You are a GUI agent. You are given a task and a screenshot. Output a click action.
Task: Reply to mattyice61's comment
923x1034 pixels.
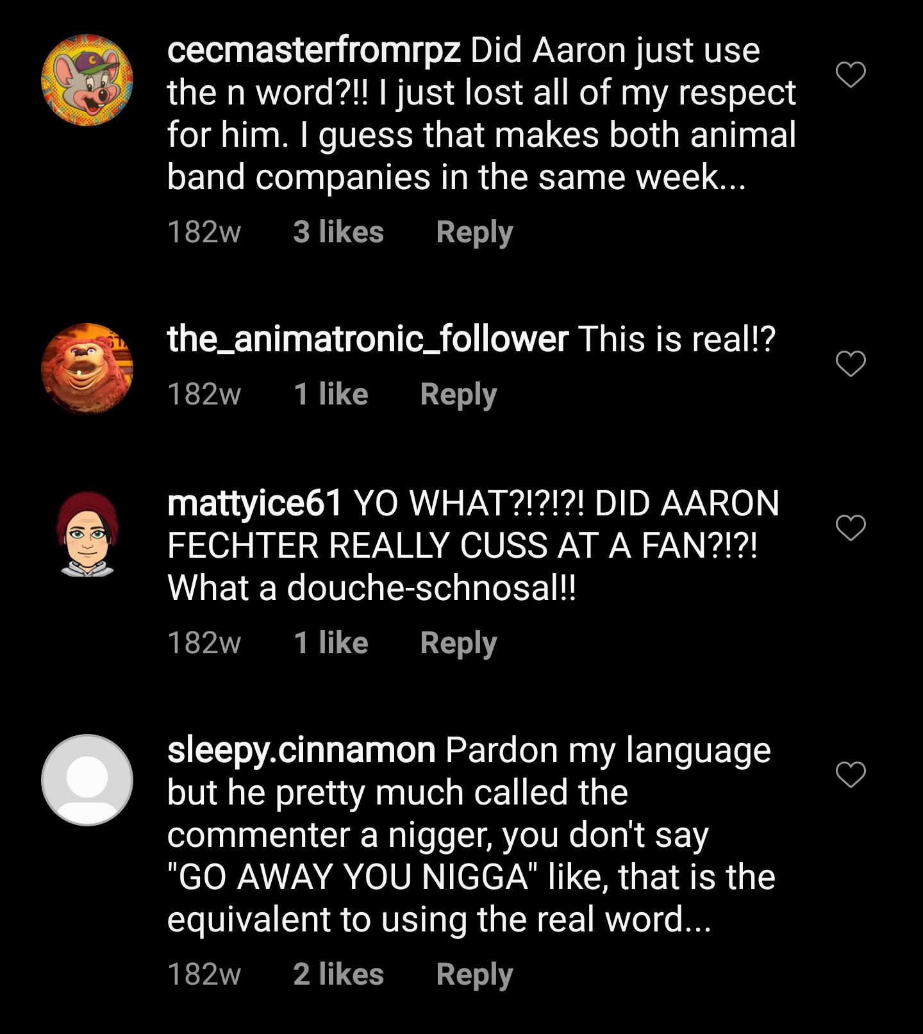click(x=458, y=644)
